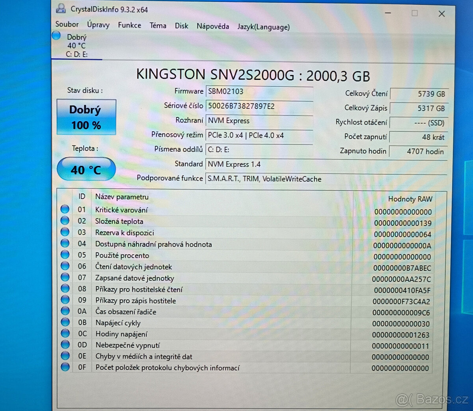
Task: Click the status icon for Zapsané datové jednotky
Action: 65,277
